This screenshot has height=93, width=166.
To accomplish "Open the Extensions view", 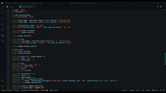I will tap(3, 30).
